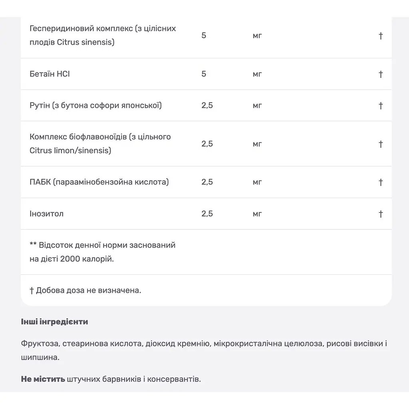Select ПАБК (параамінобензойна кислота) row text
Viewport: 409px width, 409px height.
tap(99, 182)
